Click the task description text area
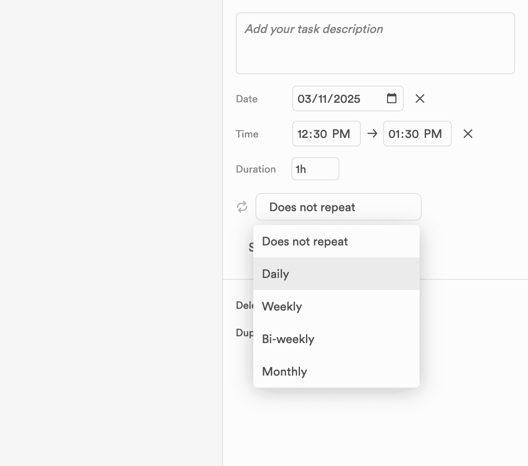 (375, 43)
